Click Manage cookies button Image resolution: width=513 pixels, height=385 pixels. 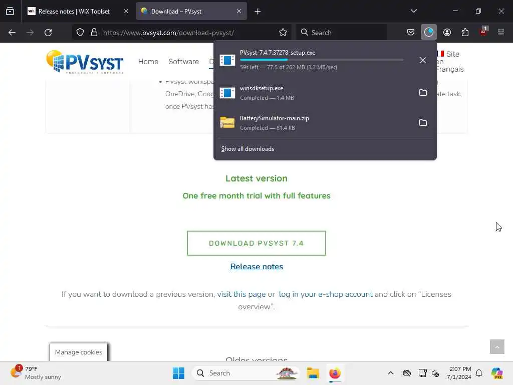coord(79,352)
